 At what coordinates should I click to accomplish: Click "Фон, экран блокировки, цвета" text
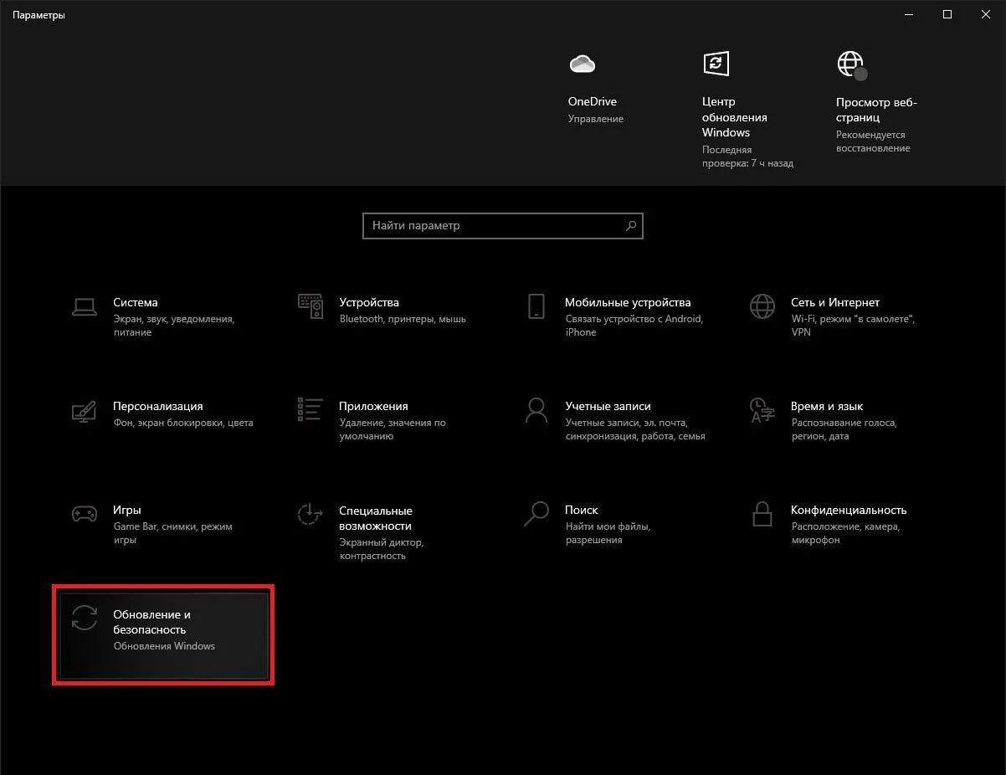coord(183,423)
